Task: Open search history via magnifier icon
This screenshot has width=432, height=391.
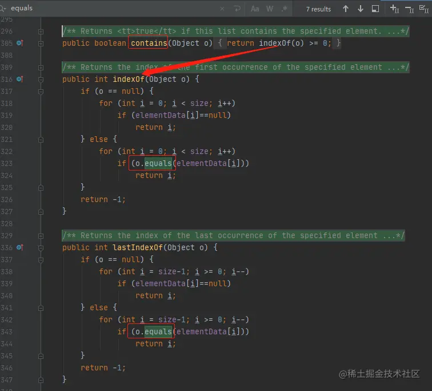Action: (3, 9)
